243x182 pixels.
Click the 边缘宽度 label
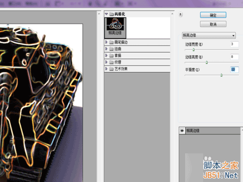pos(194,44)
